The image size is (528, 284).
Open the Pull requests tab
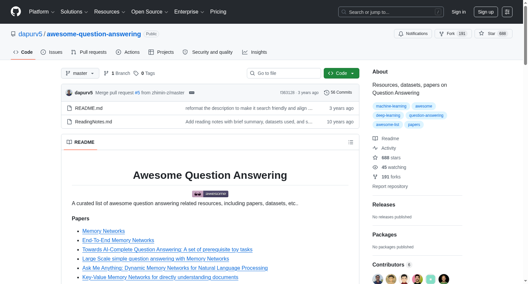point(89,52)
